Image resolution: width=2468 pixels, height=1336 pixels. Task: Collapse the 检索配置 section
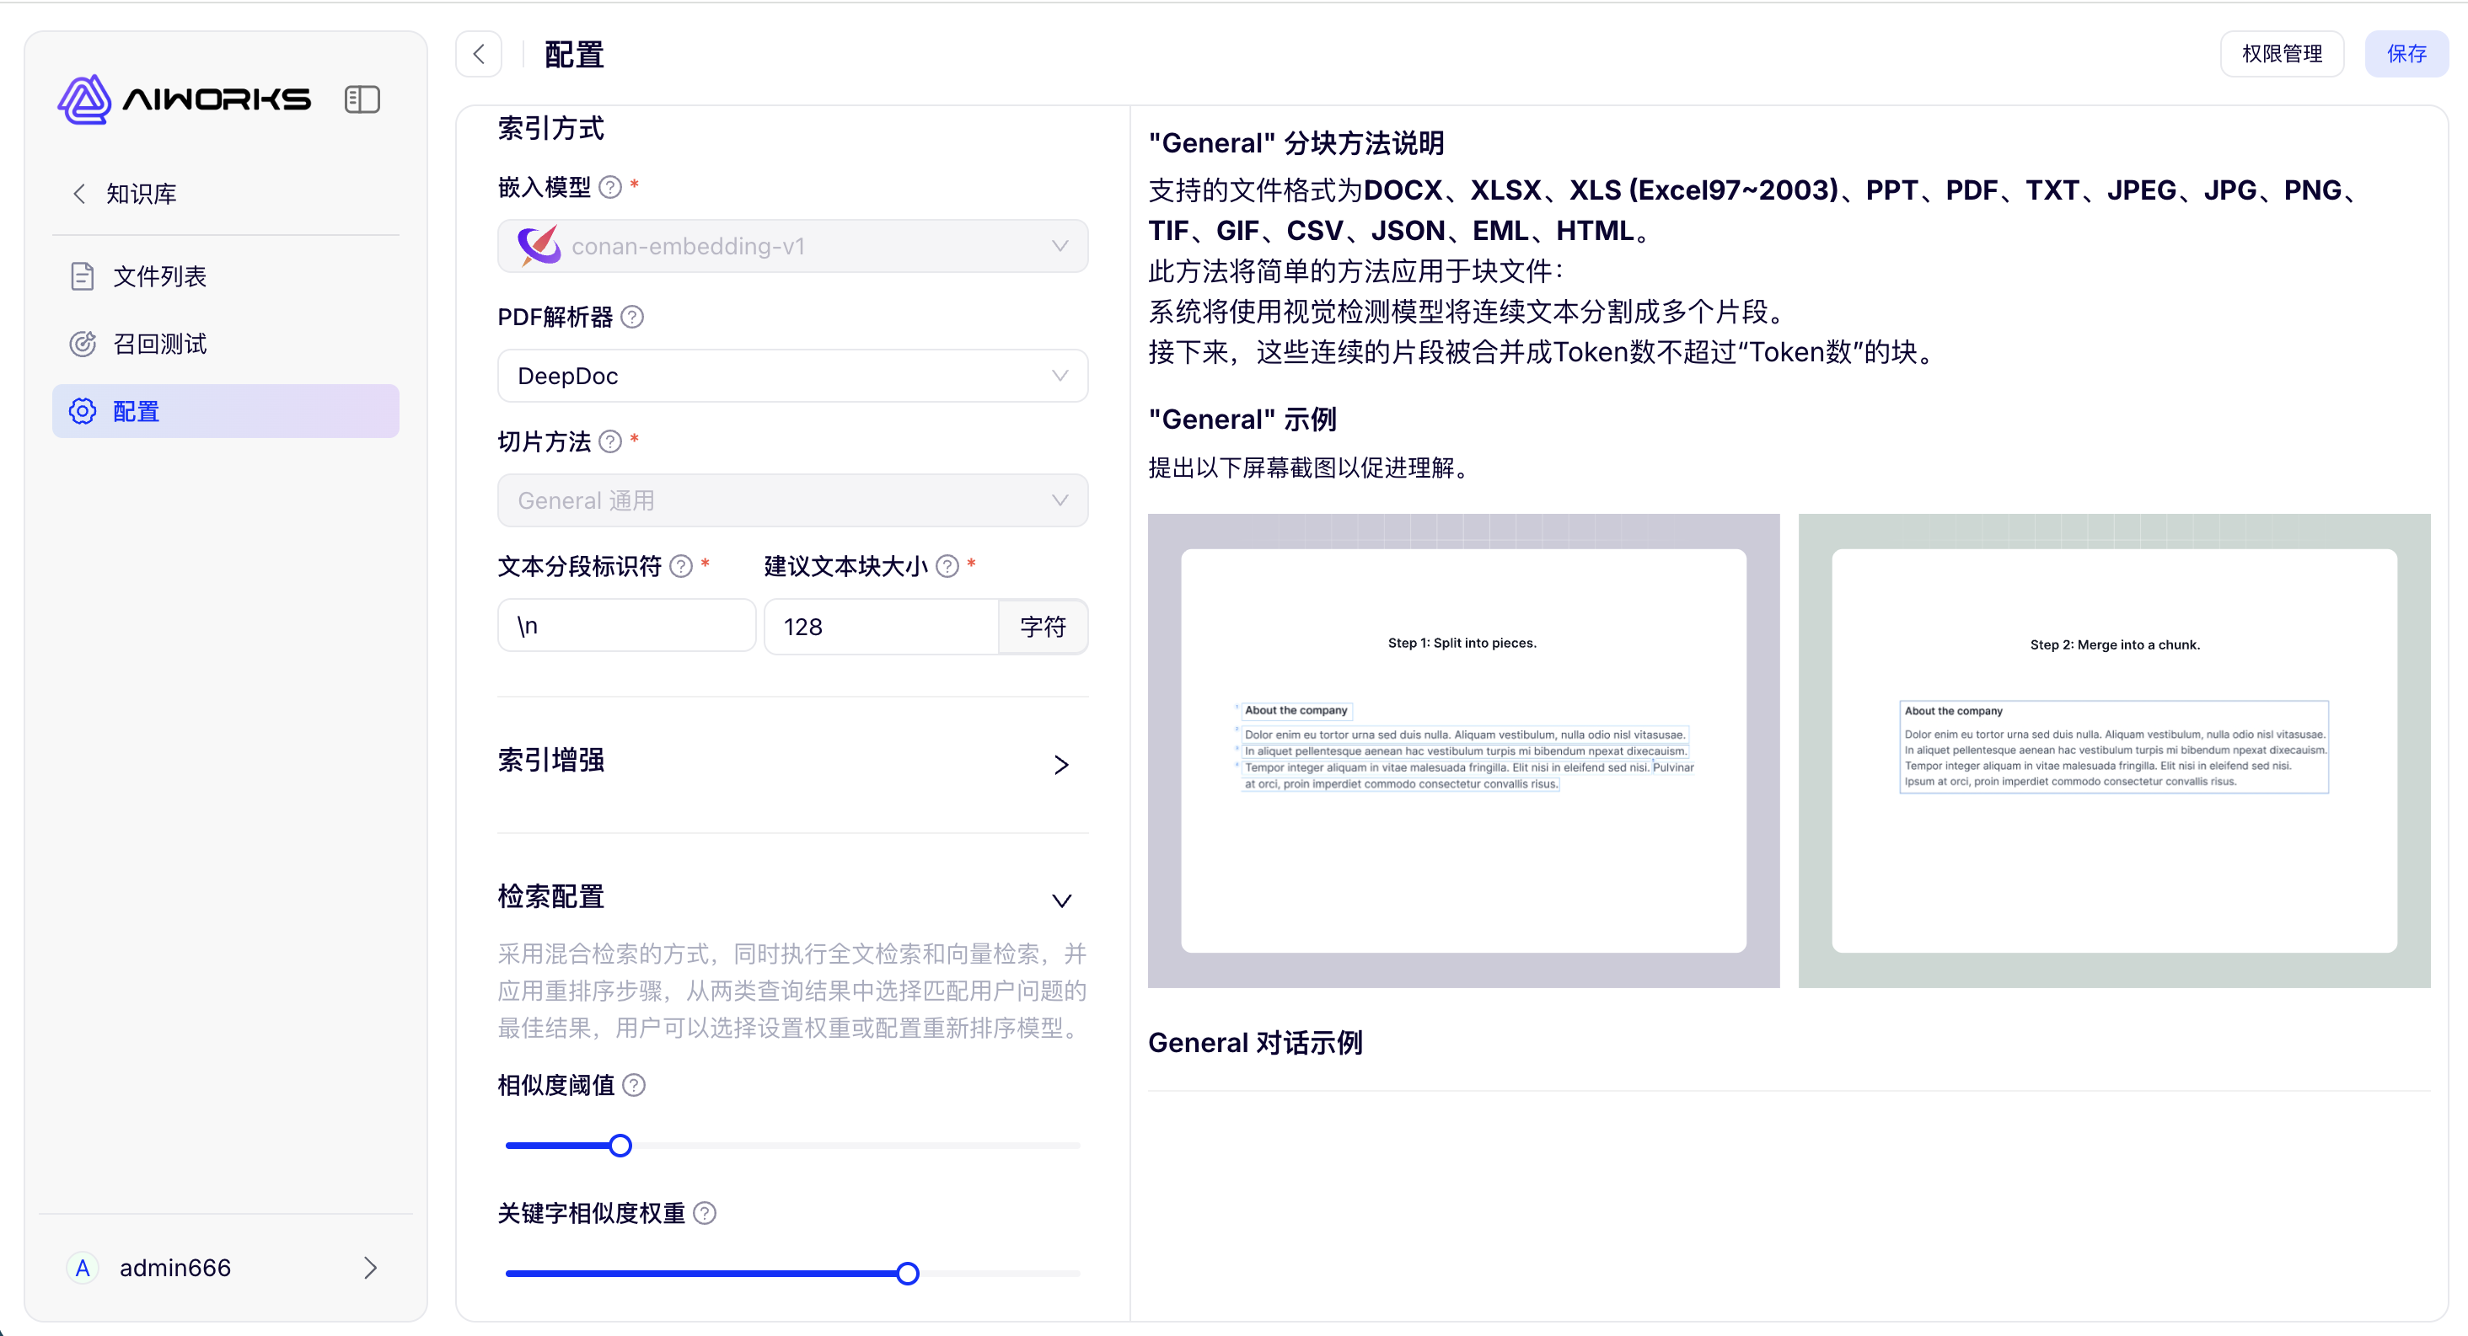pos(1060,900)
